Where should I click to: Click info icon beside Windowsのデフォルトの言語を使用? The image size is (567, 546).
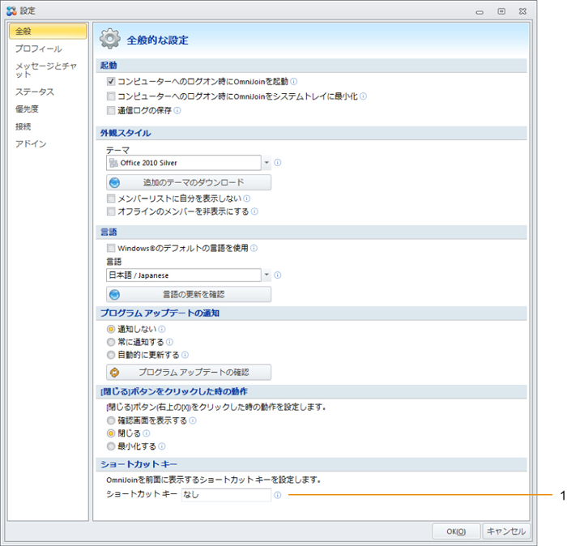[254, 248]
